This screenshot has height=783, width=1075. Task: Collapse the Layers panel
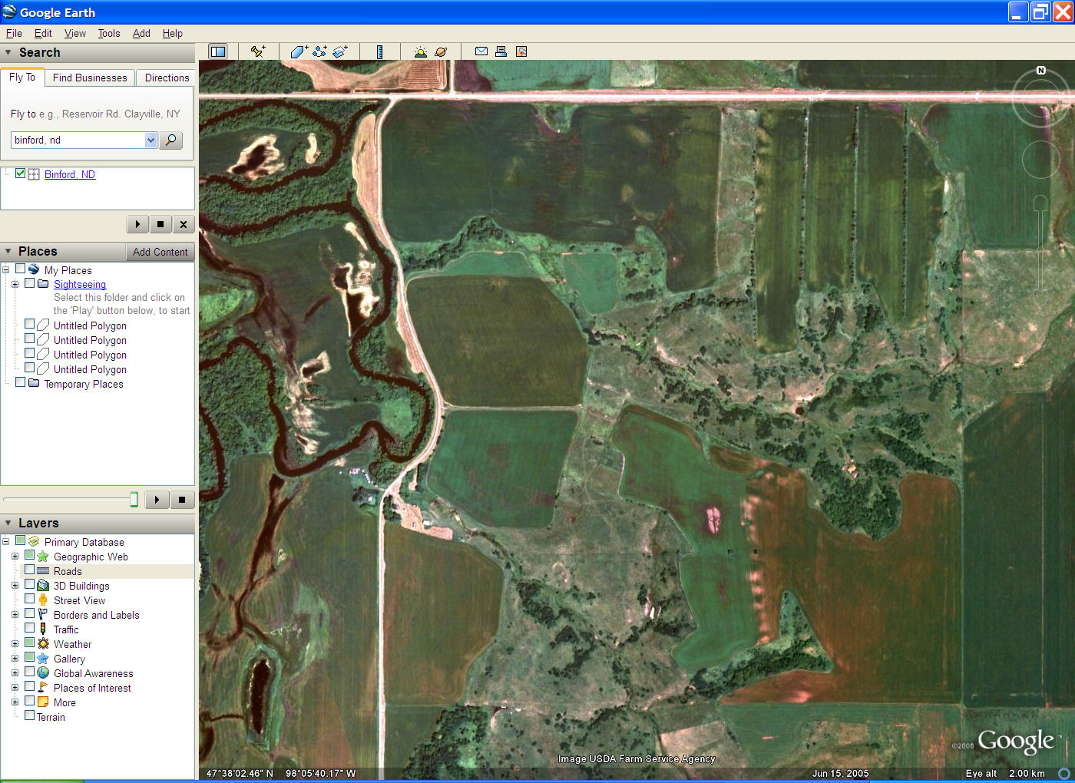click(8, 523)
